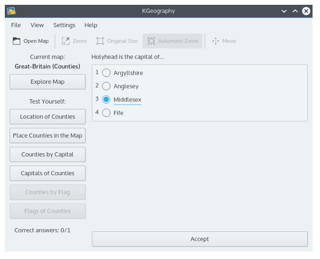Click the Zoom tool icon
Screen dimensions: 320x259
[x=66, y=41]
